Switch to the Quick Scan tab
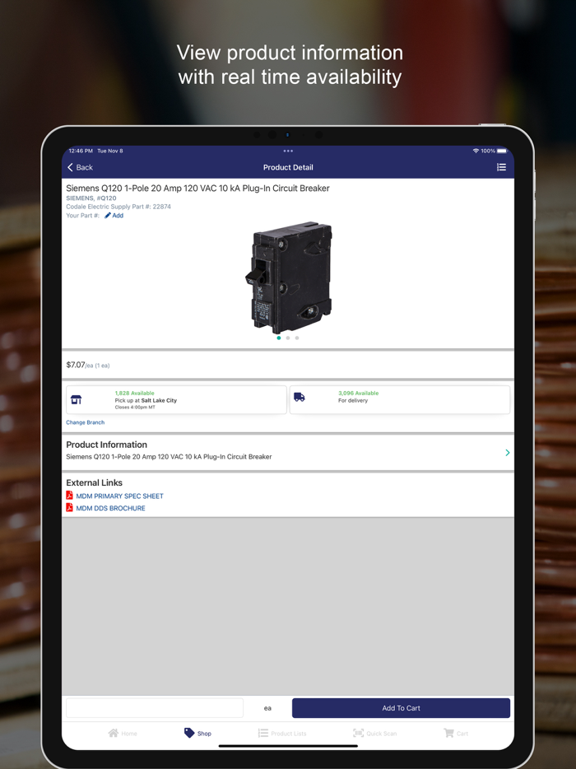Screen dimensions: 576x769 [x=374, y=734]
